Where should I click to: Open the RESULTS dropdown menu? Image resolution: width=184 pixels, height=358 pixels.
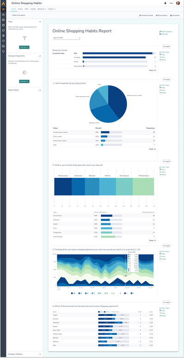tap(42, 9)
